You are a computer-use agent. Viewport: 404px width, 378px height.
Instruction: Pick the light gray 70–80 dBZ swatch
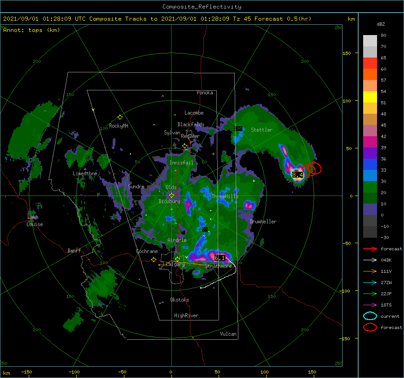tap(370, 40)
